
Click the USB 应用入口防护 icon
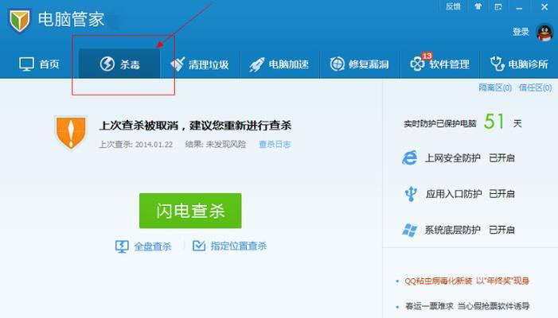411,194
